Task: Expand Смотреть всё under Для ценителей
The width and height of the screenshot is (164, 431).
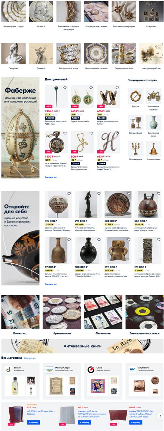Action: coord(51,177)
